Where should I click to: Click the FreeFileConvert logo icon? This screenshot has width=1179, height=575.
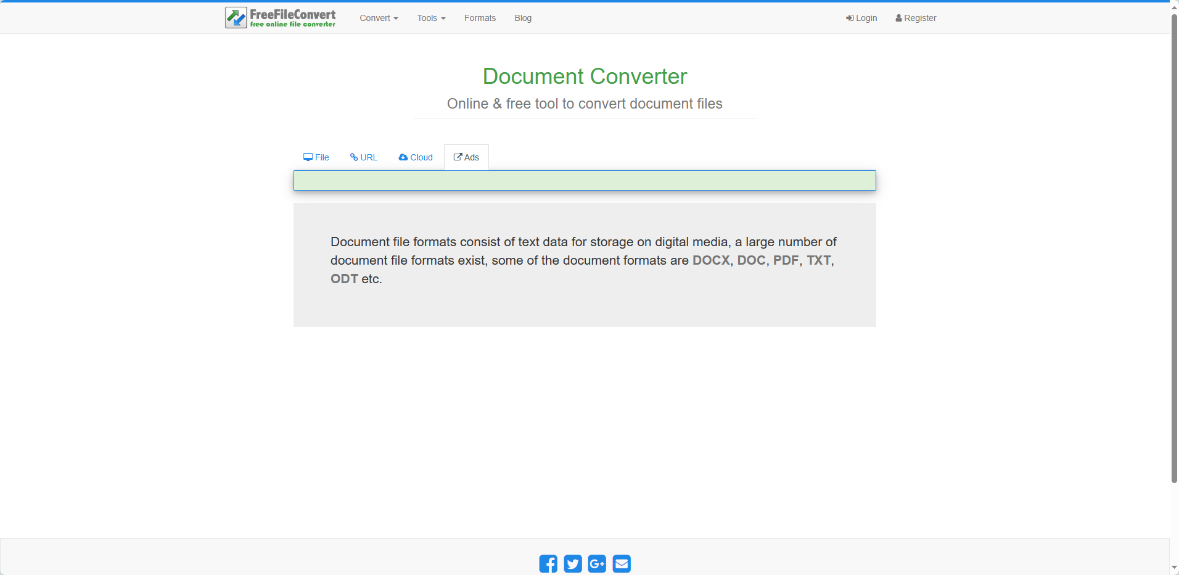[x=236, y=18]
